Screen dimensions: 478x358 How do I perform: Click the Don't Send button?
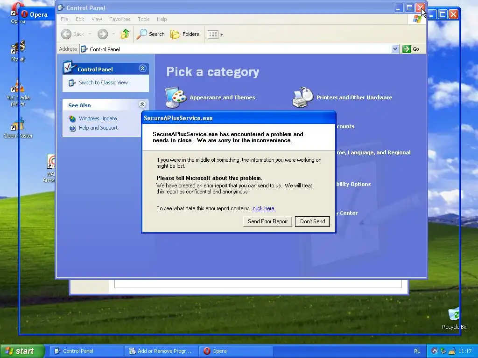(x=312, y=221)
